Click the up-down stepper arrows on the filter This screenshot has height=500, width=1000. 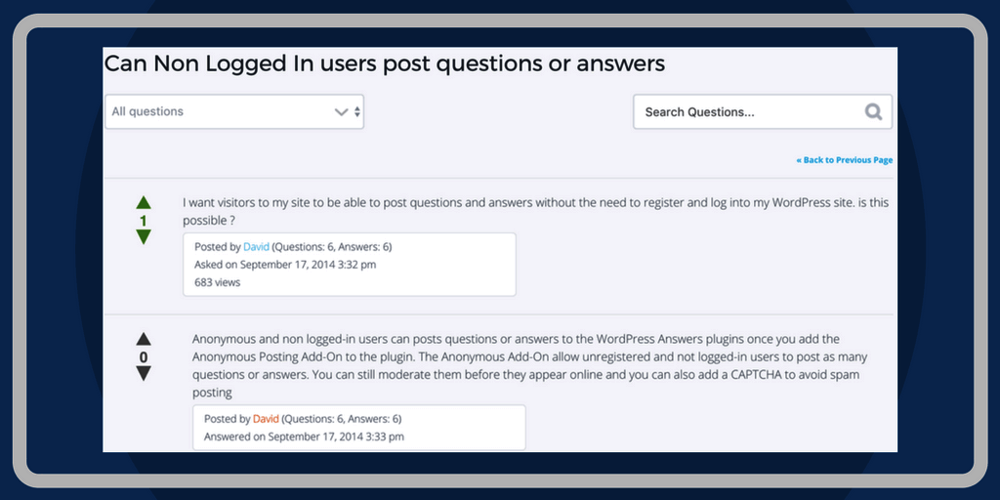357,112
